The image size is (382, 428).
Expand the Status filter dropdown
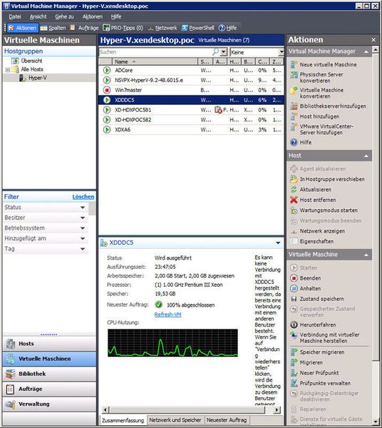click(83, 208)
